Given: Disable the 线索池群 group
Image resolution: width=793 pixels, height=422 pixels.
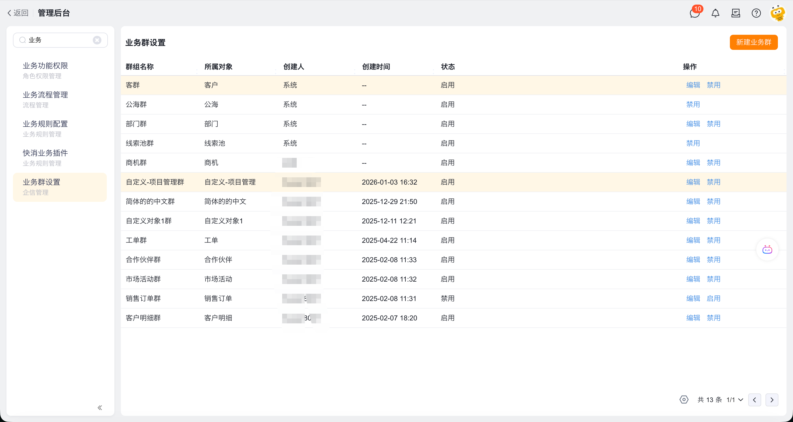Looking at the screenshot, I should tap(693, 143).
